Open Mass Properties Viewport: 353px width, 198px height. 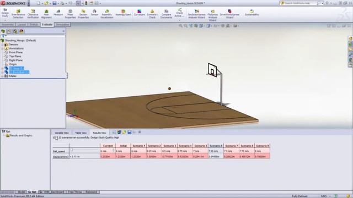point(70,14)
